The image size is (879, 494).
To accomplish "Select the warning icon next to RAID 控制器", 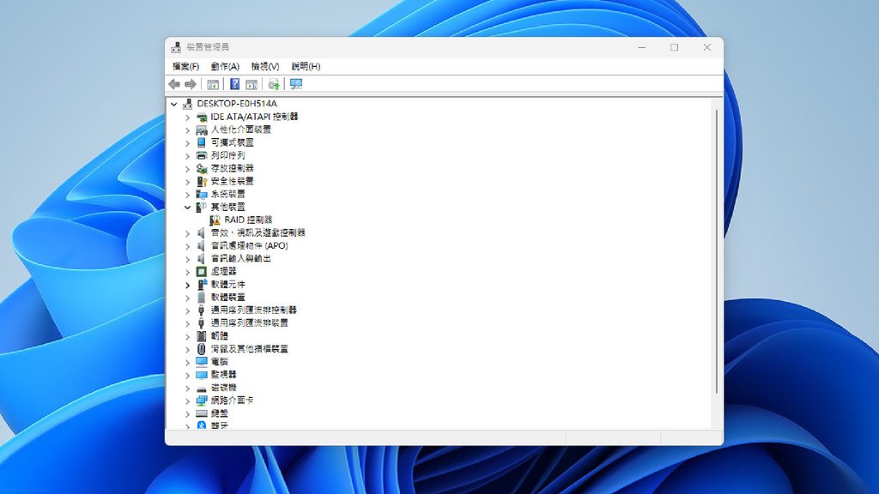I will (x=215, y=220).
